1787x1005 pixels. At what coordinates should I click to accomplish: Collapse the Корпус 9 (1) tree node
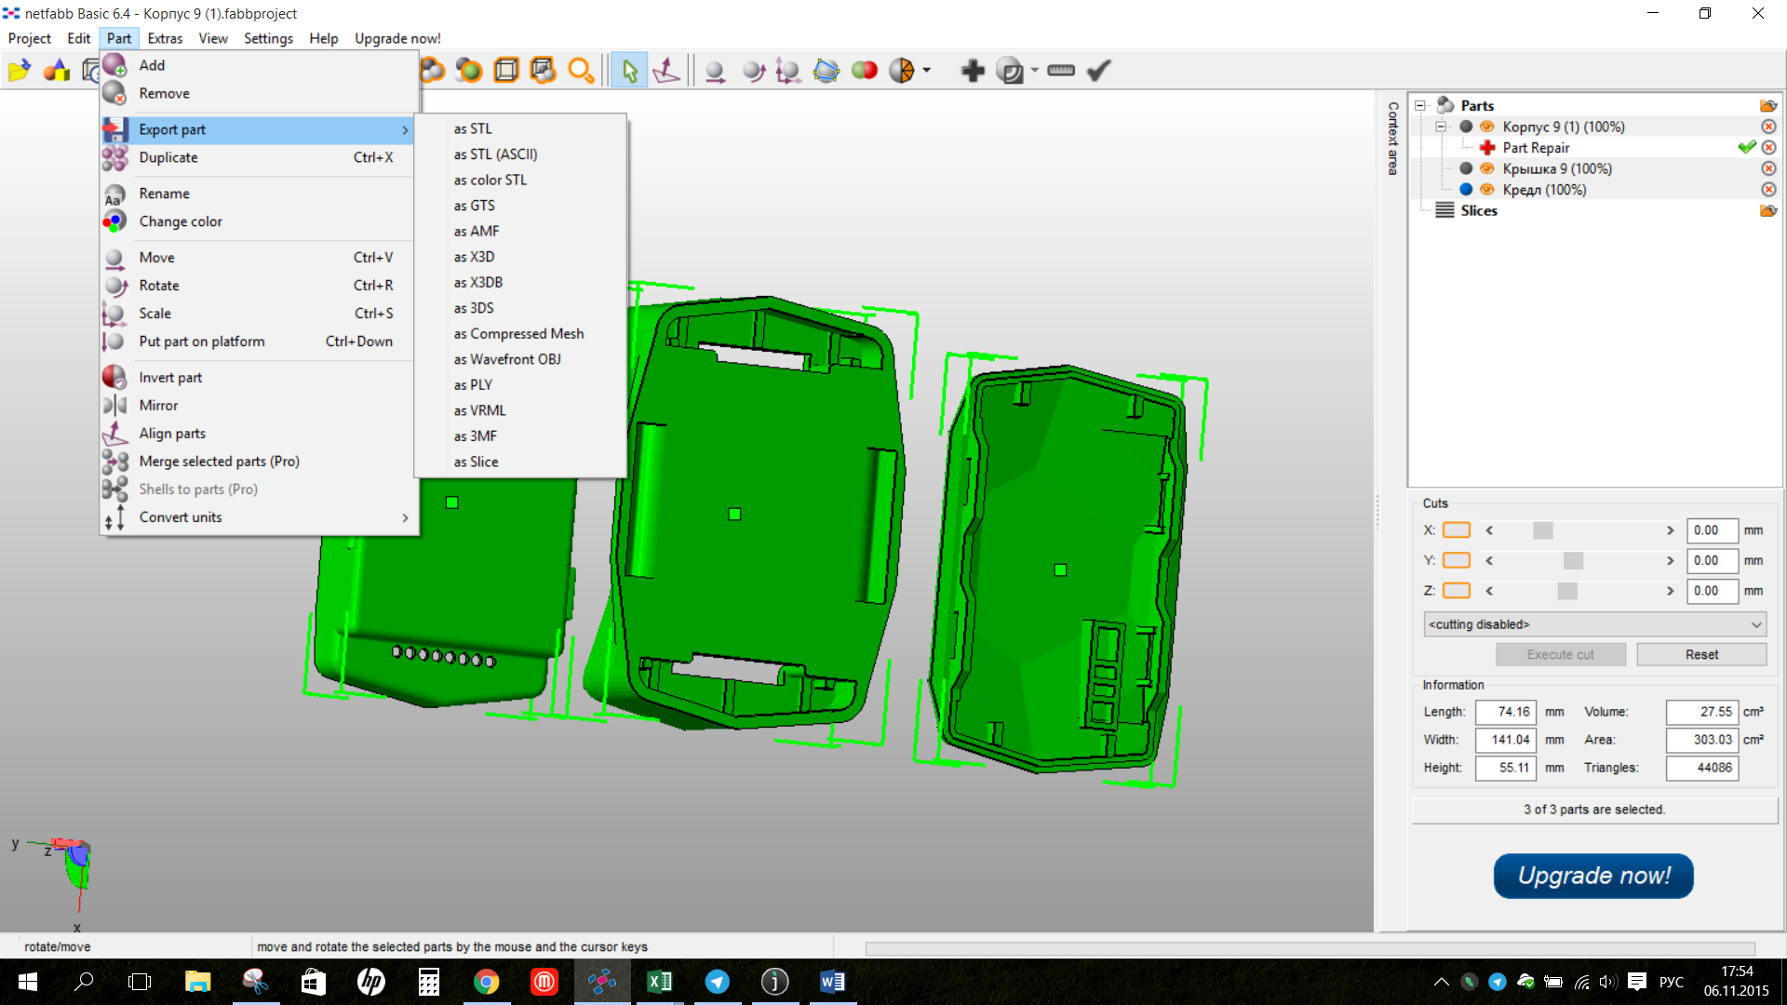(1441, 127)
